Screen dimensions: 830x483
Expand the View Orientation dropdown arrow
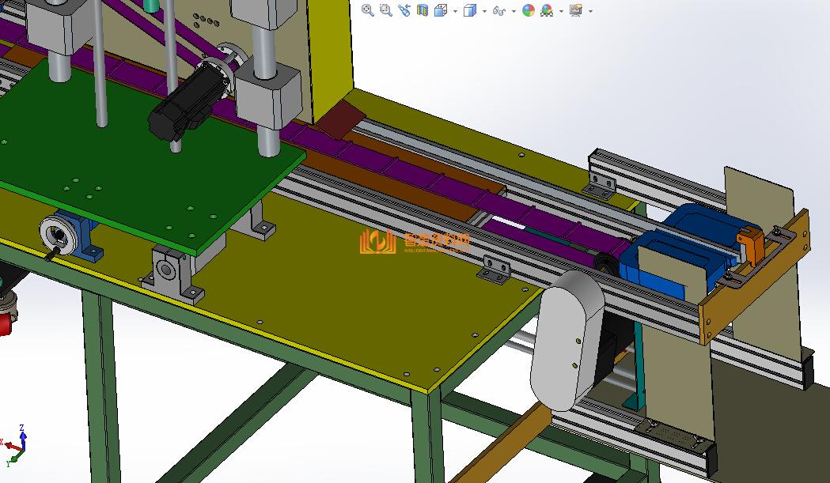[455, 11]
